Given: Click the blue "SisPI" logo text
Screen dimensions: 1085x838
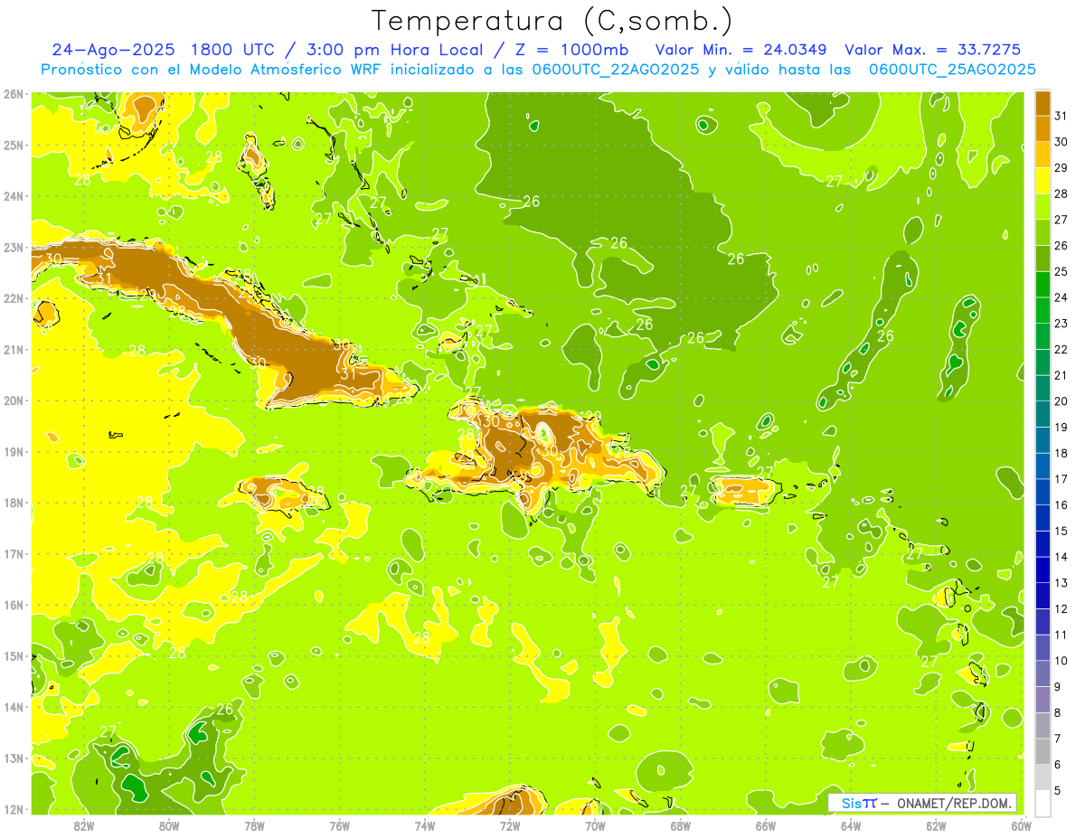Looking at the screenshot, I should (858, 803).
